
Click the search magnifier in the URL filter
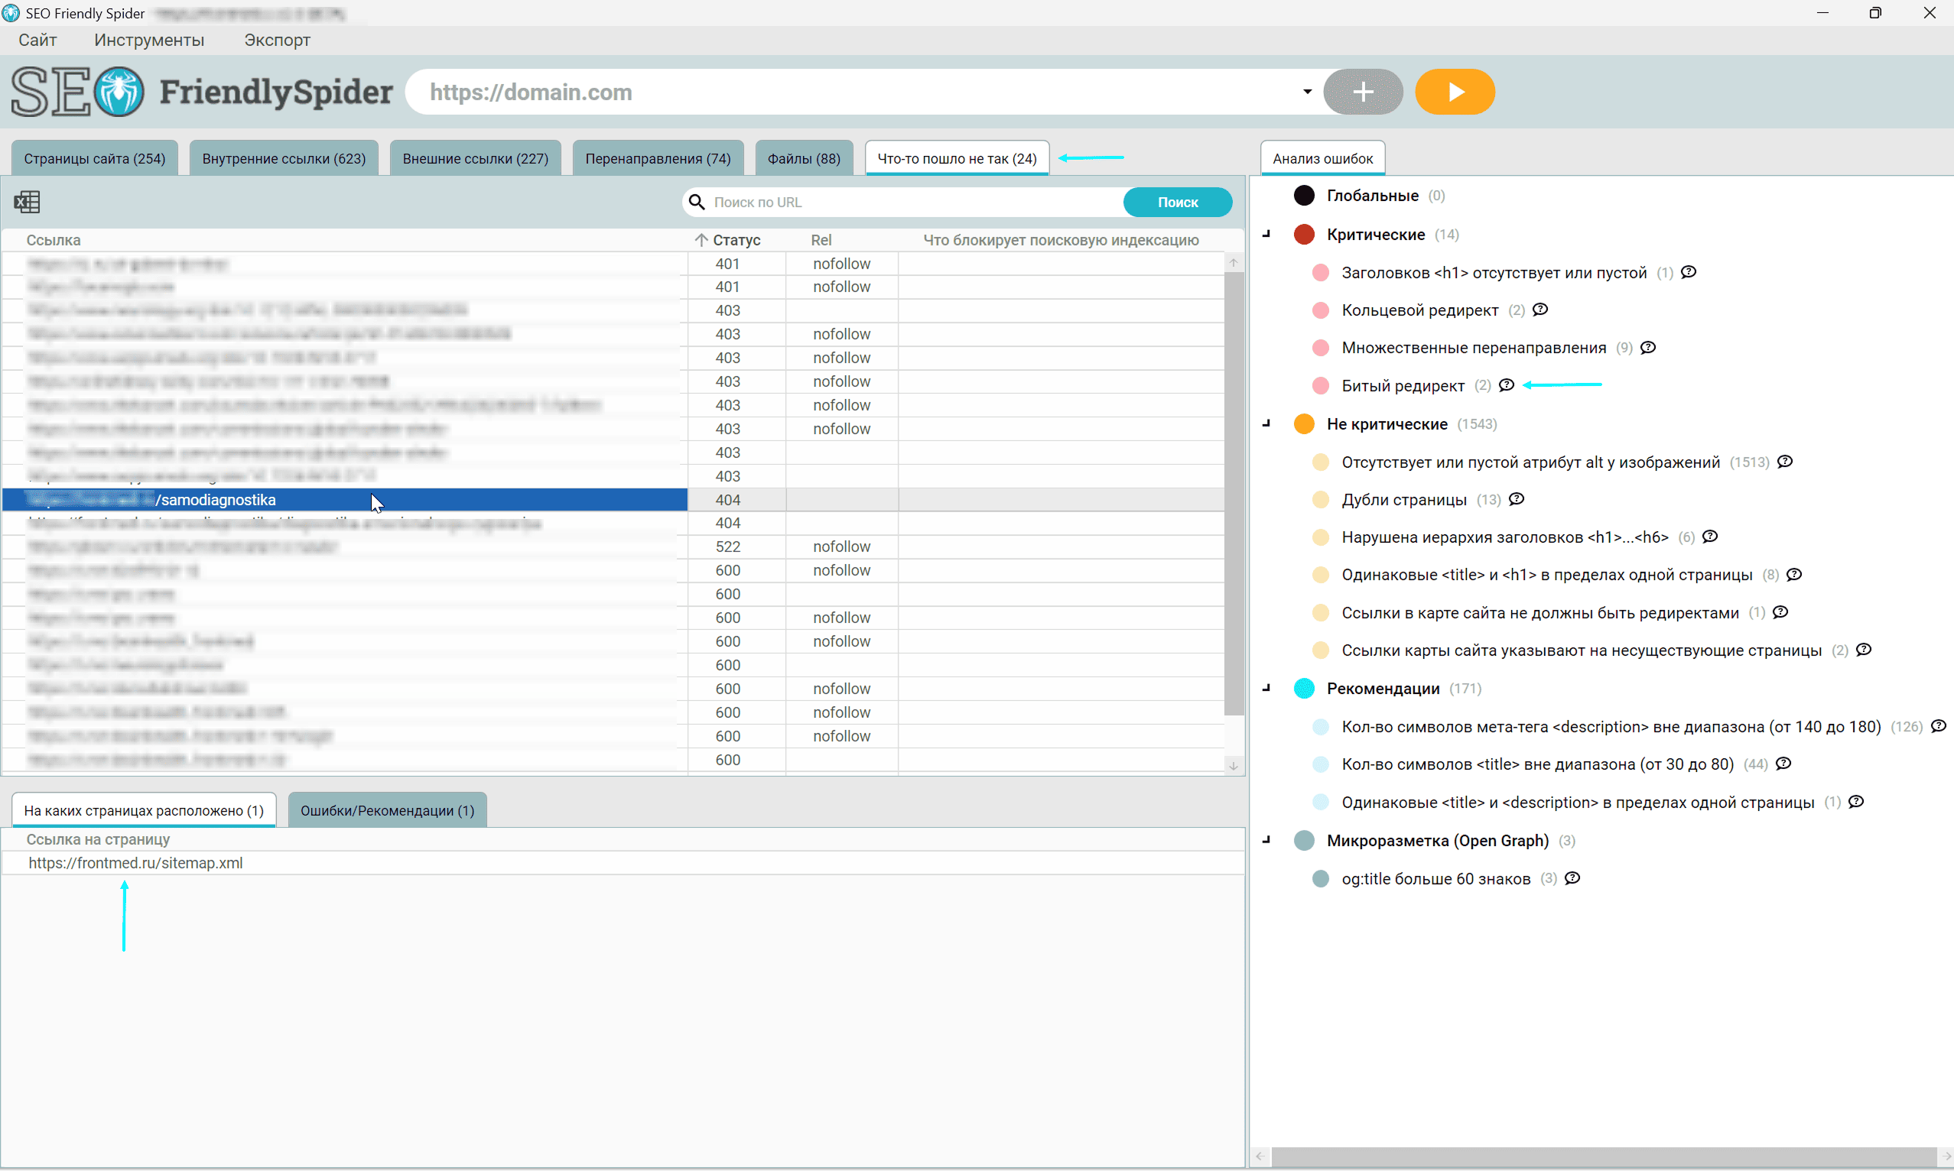coord(697,202)
